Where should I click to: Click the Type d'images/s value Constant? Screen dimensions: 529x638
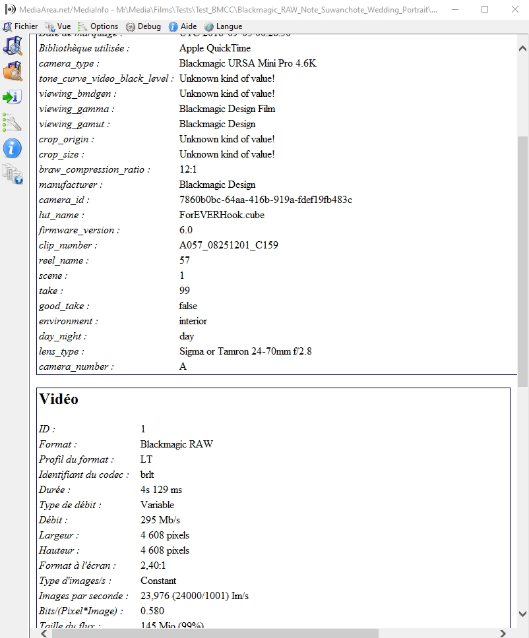(x=158, y=581)
